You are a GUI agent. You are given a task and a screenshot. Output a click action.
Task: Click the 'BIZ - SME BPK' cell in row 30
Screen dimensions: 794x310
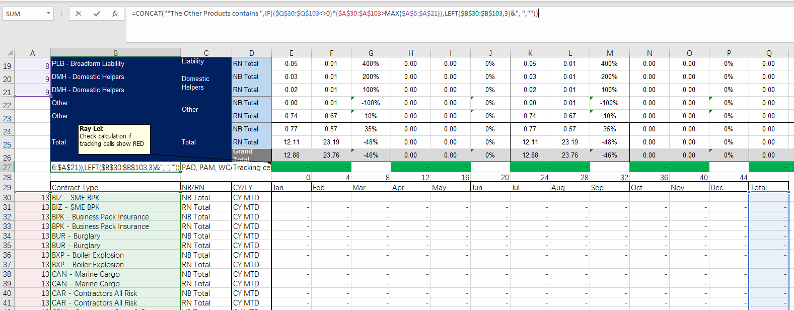[116, 198]
